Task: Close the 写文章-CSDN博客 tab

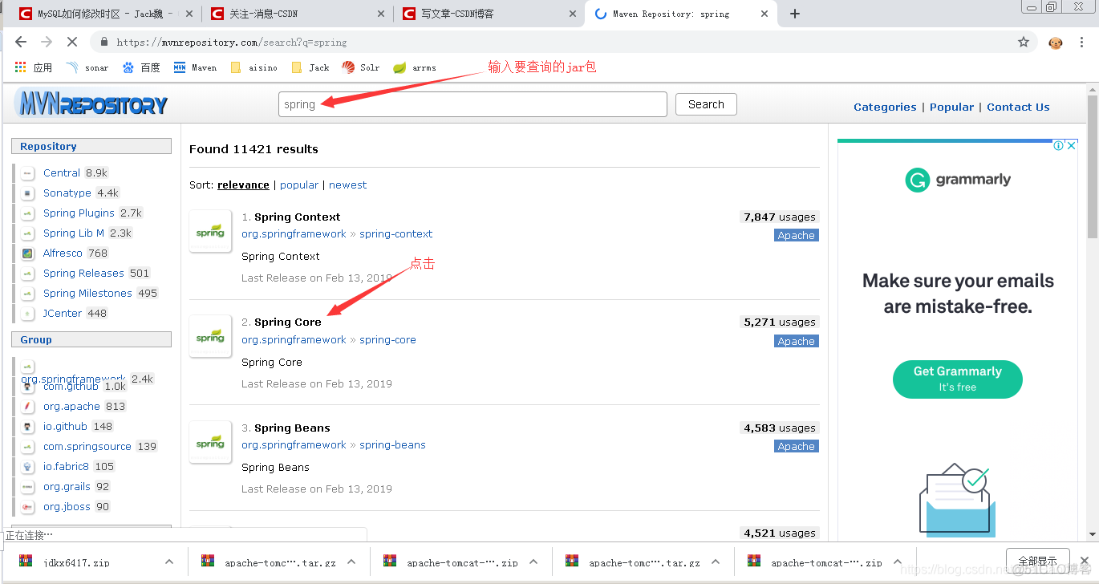Action: click(573, 14)
